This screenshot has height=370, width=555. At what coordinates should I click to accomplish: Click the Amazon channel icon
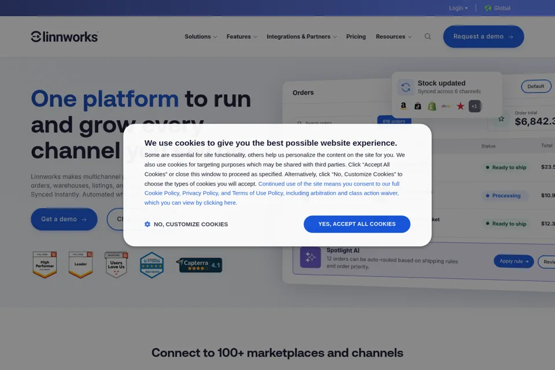(404, 106)
